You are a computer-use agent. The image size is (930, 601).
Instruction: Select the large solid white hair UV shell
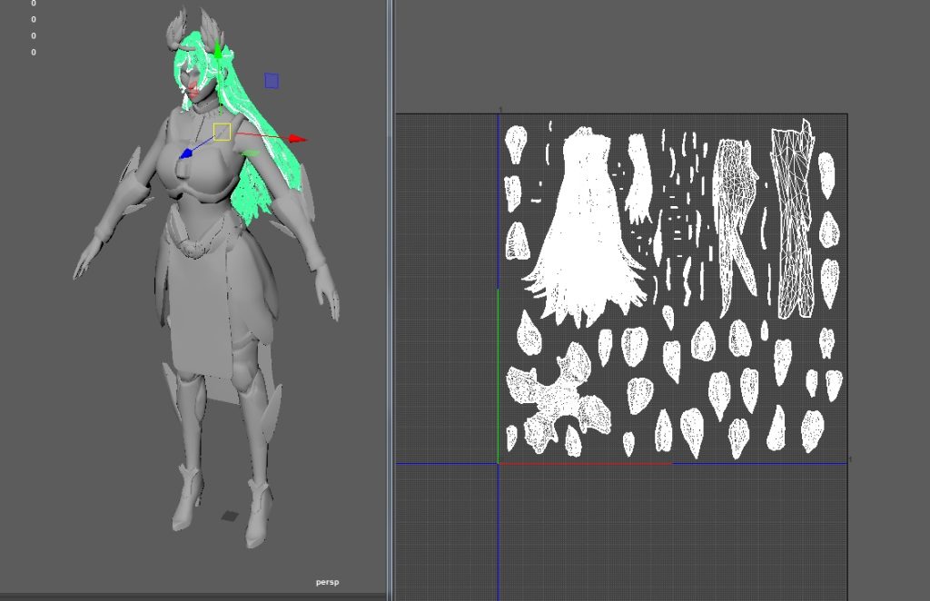584,227
